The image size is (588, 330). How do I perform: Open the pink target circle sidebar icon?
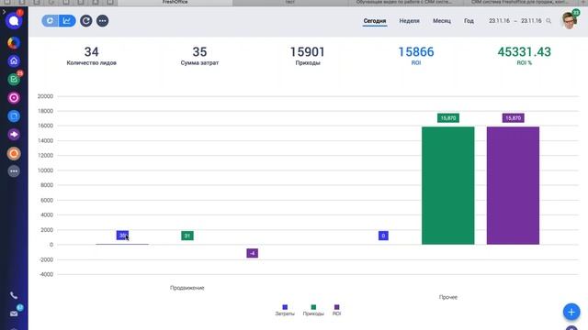coord(14,98)
